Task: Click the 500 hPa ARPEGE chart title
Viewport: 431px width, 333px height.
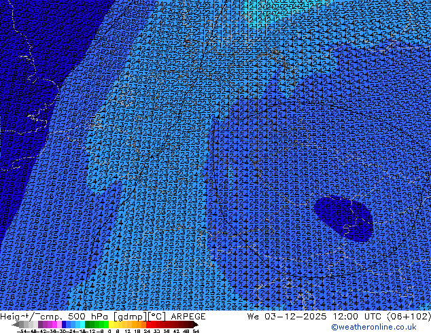Action: tap(103, 317)
